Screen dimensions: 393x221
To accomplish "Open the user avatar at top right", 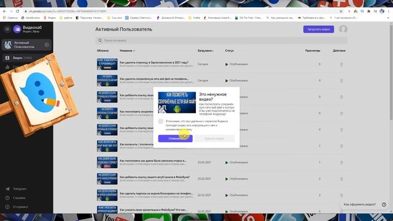I will 343,29.
